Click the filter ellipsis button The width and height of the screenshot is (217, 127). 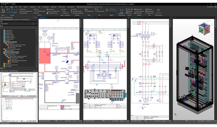click(x=36, y=24)
